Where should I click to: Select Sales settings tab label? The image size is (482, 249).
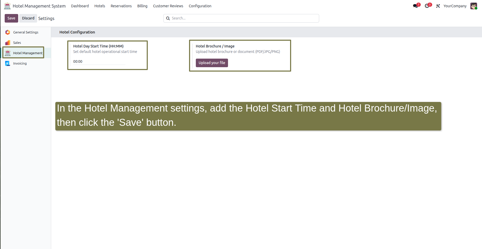[x=17, y=43]
